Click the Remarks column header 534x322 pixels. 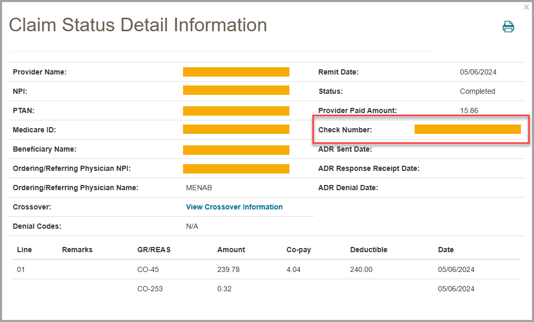[x=77, y=250]
